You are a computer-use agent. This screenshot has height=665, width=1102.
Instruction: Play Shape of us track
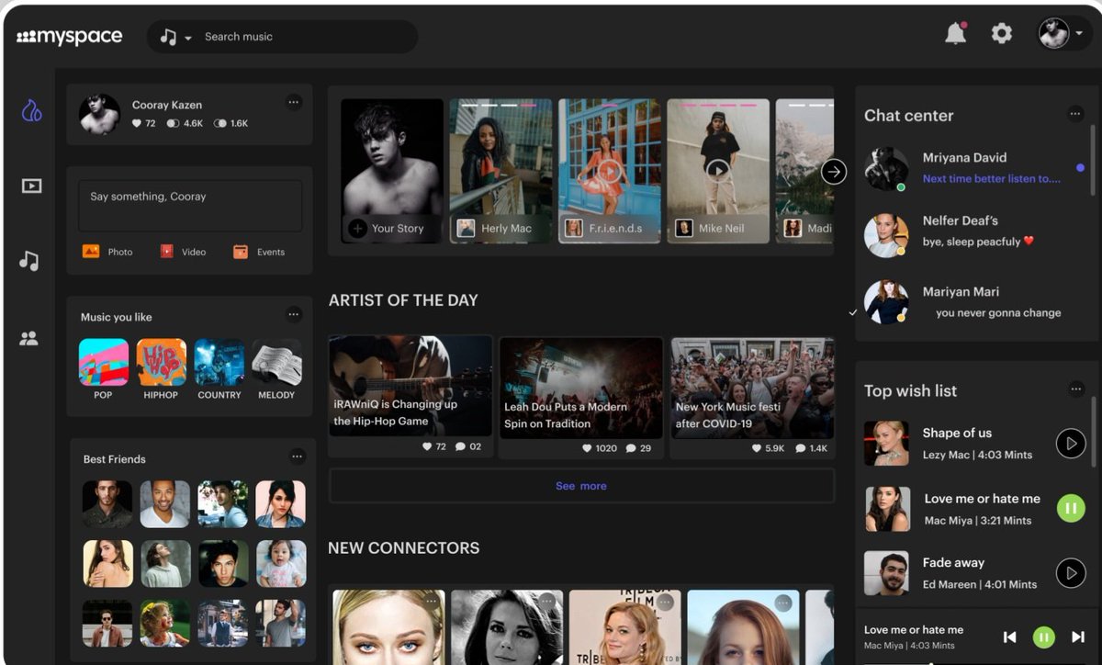pos(1071,444)
